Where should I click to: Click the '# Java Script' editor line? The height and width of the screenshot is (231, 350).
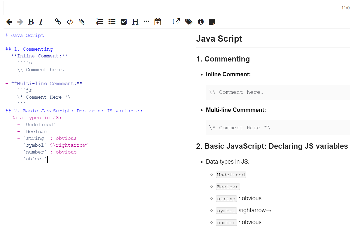pos(24,35)
